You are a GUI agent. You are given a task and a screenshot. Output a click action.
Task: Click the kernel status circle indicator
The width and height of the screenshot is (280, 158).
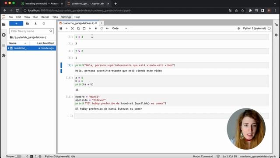click(x=269, y=28)
